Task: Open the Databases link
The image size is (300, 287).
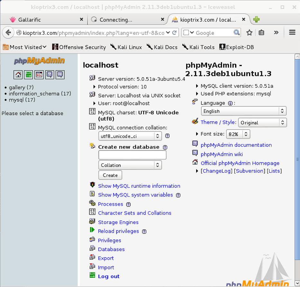Action: 111,249
